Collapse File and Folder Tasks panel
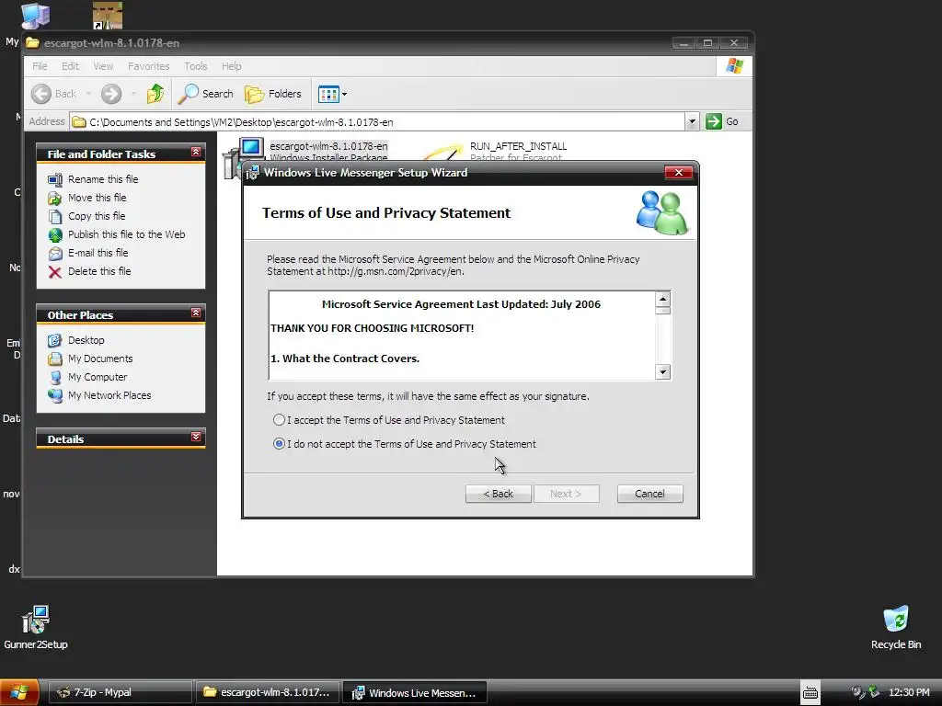 coord(196,153)
